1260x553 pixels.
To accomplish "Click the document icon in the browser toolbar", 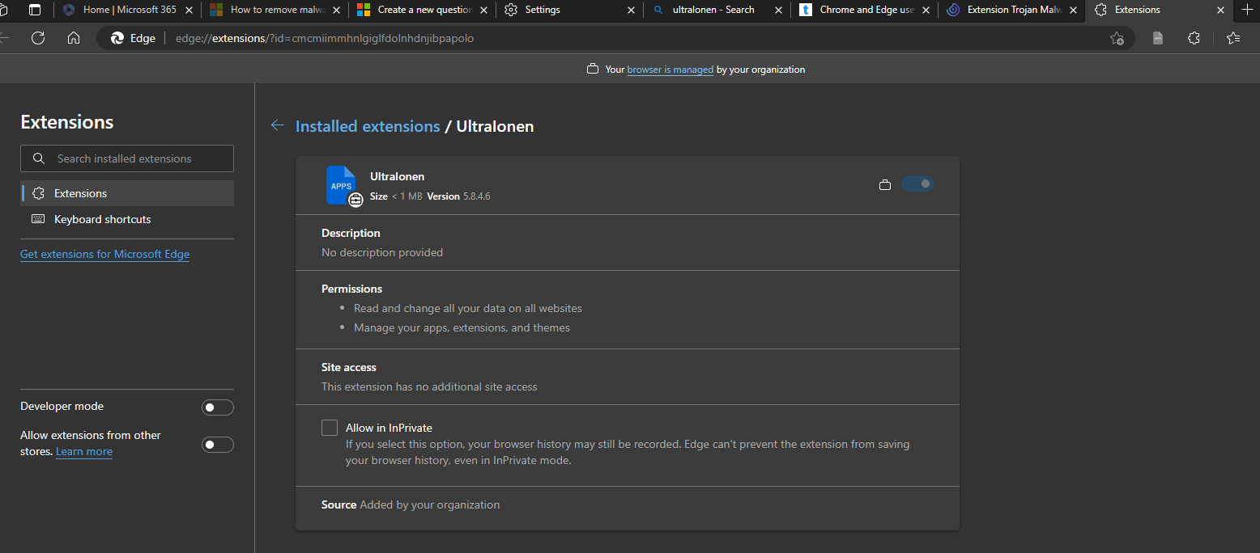I will click(1158, 38).
